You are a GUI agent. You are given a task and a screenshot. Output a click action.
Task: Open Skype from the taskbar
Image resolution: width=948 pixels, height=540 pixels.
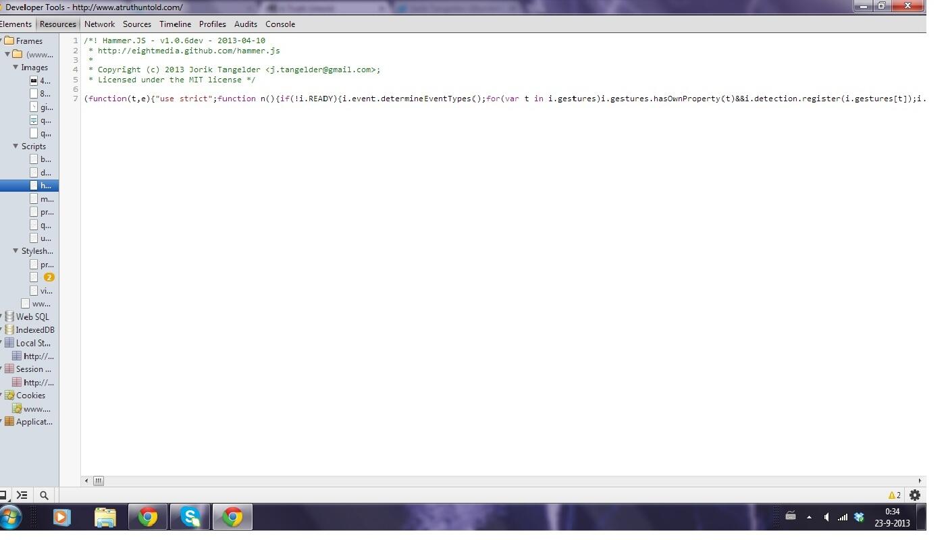(190, 518)
